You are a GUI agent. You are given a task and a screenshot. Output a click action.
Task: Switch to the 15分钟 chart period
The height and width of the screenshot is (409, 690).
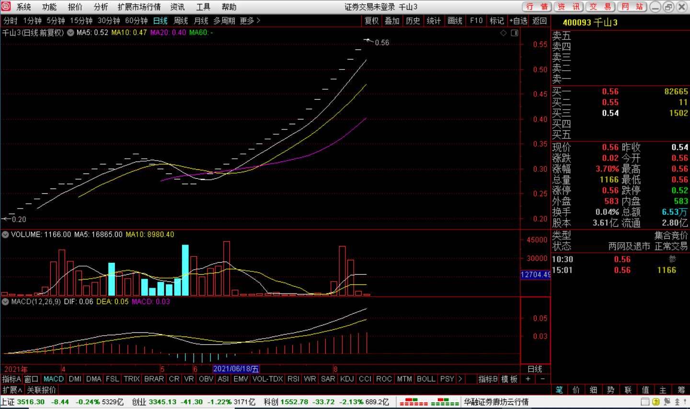coord(81,21)
